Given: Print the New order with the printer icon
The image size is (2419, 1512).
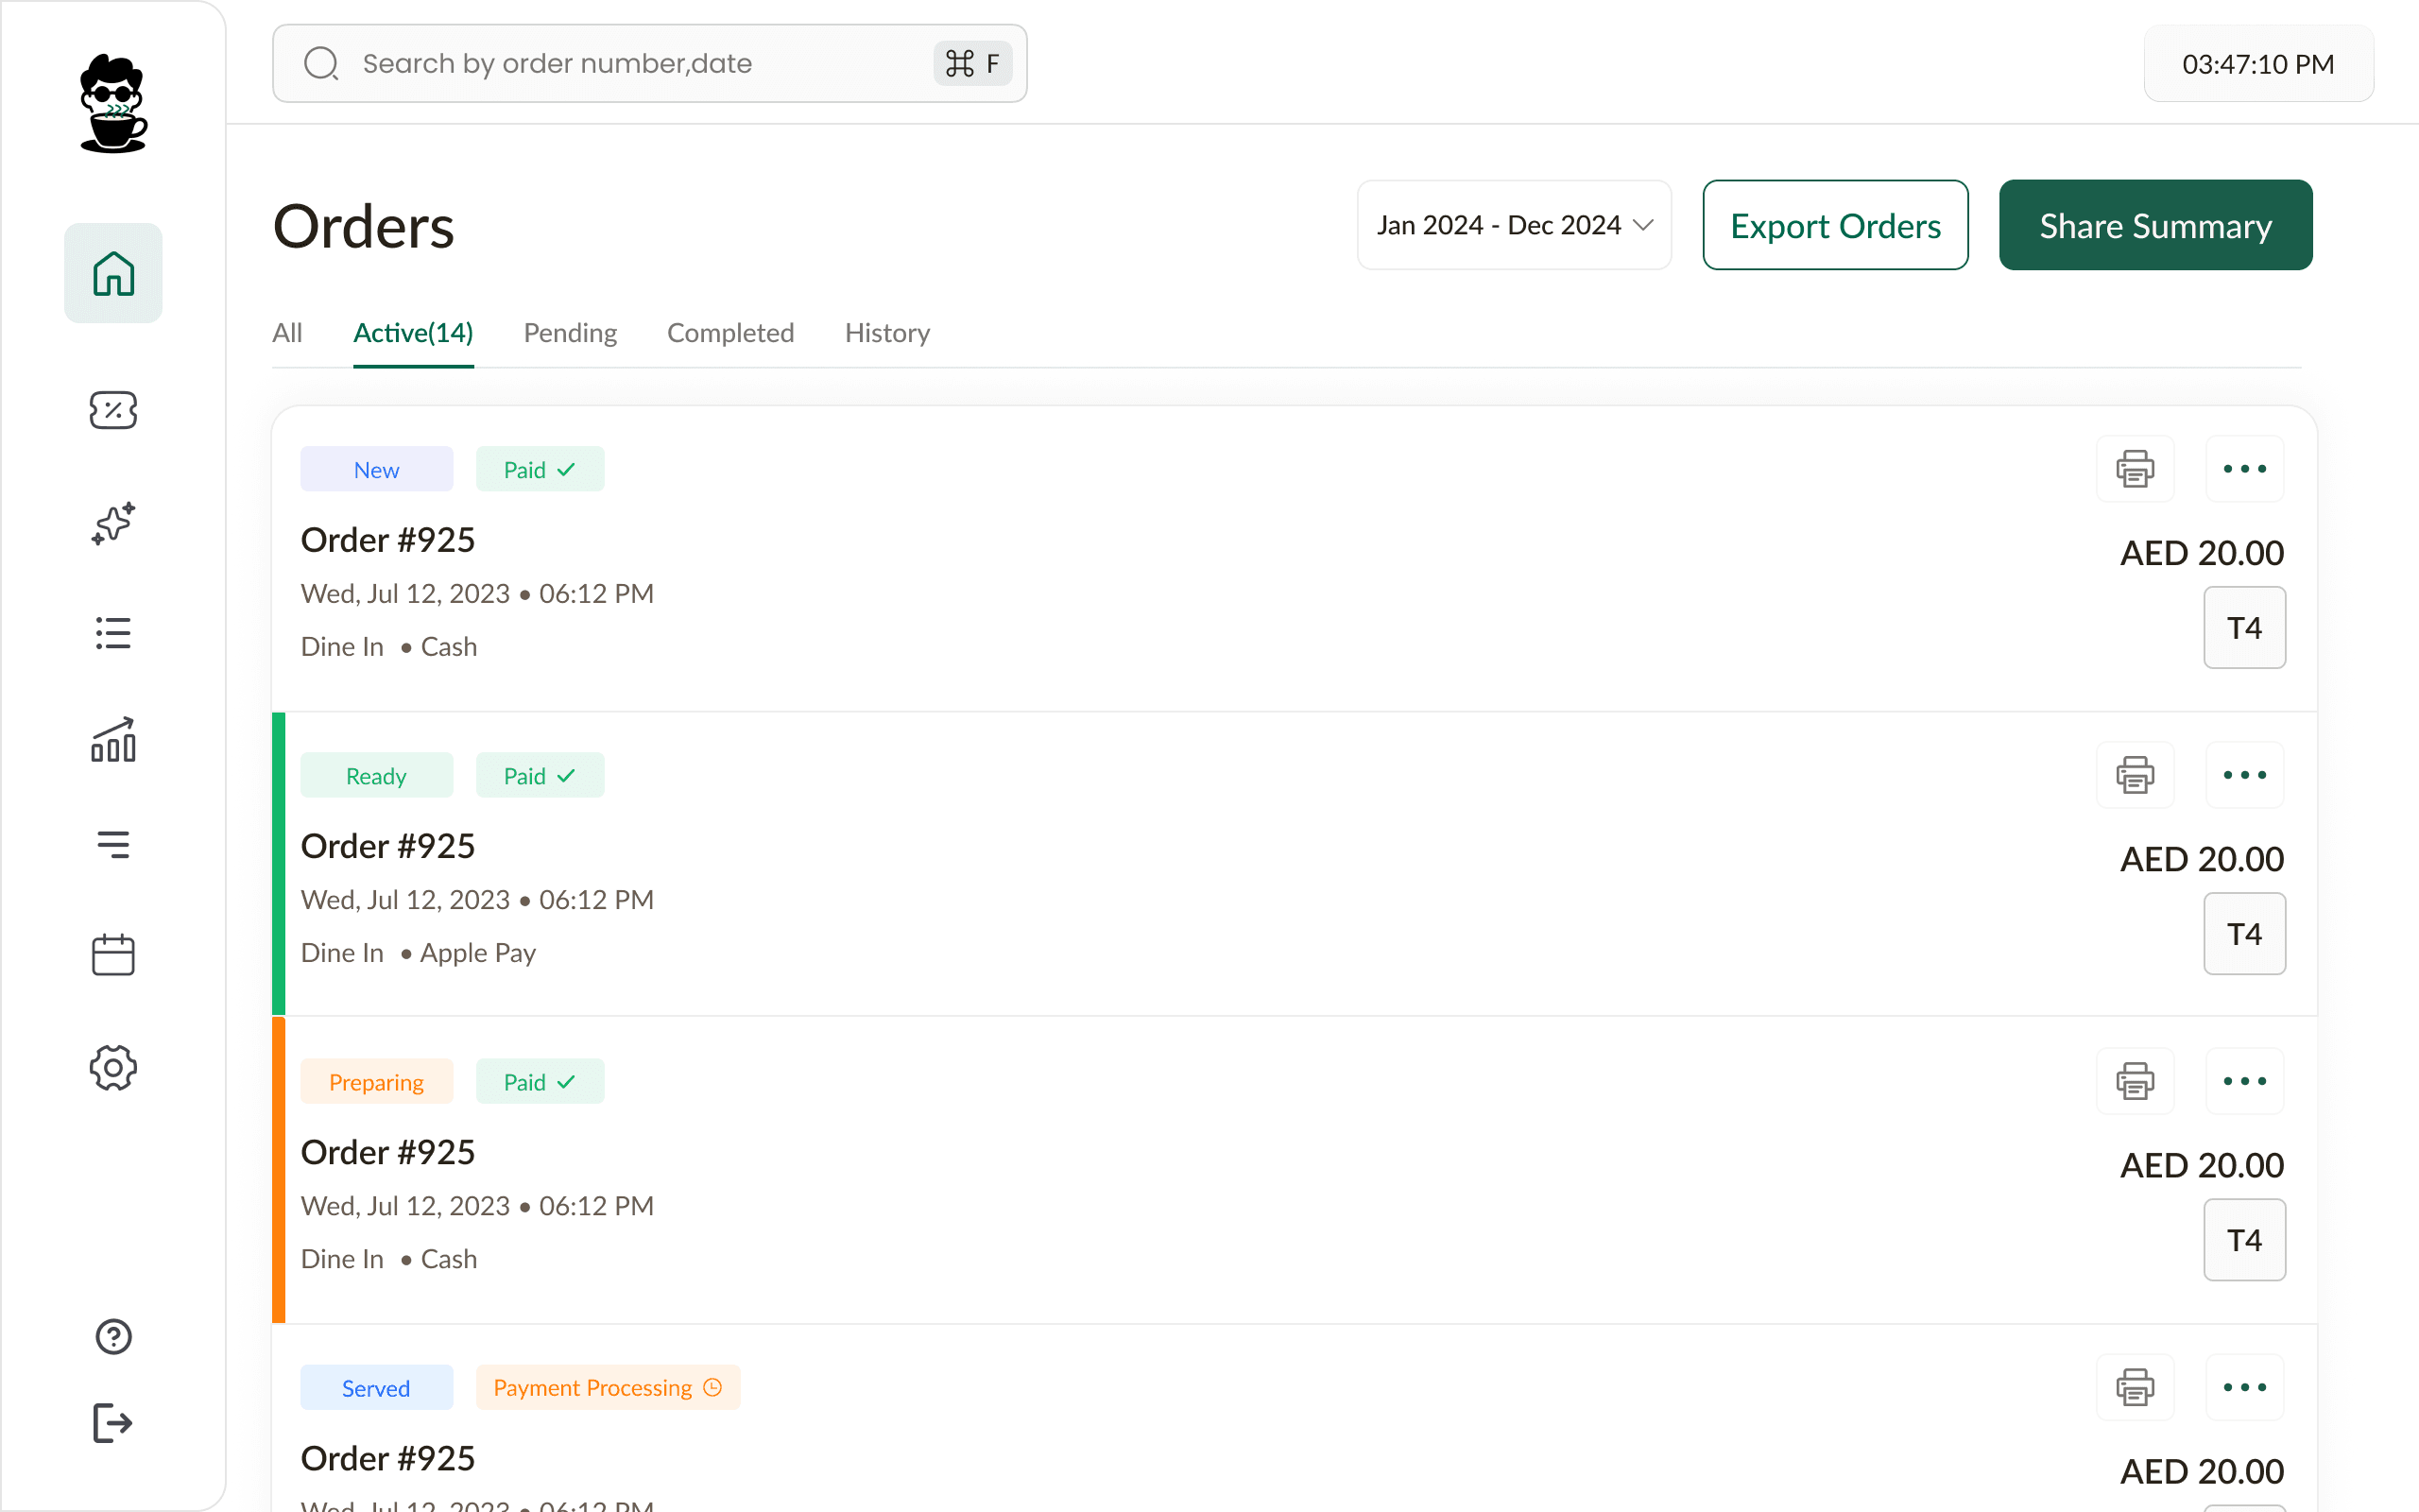Looking at the screenshot, I should tap(2136, 468).
